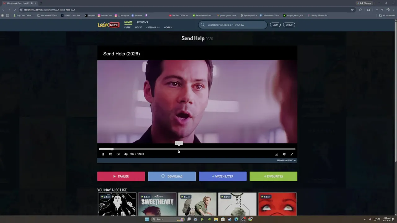The height and width of the screenshot is (223, 397).
Task: Click the search magnifier icon
Action: click(x=203, y=25)
